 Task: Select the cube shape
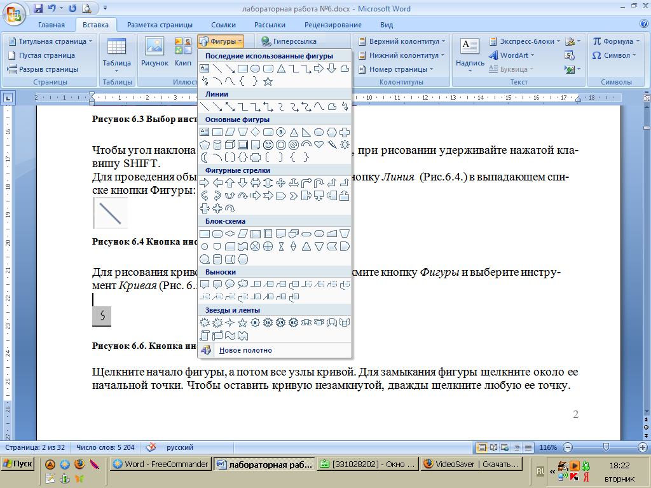click(230, 145)
